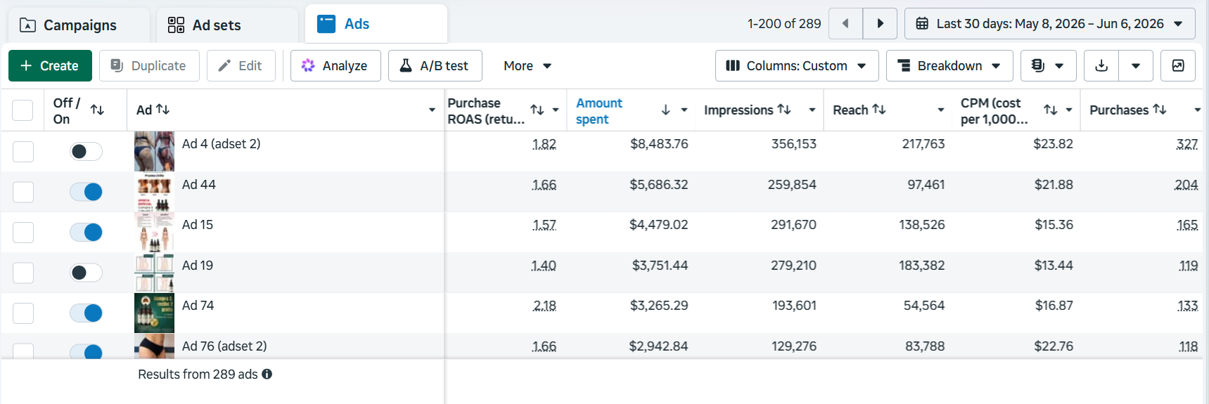Go to next results page arrow
This screenshot has width=1209, height=404.
(880, 24)
